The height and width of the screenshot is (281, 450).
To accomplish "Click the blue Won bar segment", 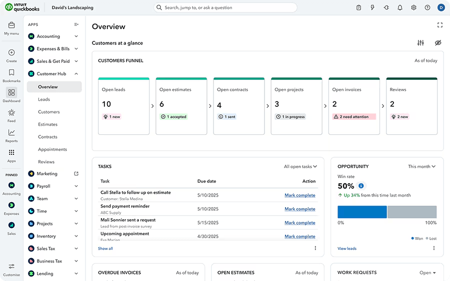I will tap(362, 212).
